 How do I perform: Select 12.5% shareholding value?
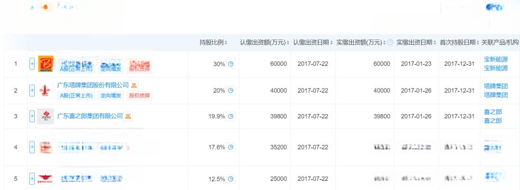pyautogui.click(x=217, y=179)
